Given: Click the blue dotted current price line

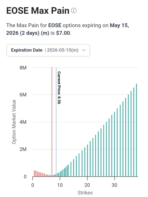Looking at the screenshot, I should pyautogui.click(x=56, y=122).
